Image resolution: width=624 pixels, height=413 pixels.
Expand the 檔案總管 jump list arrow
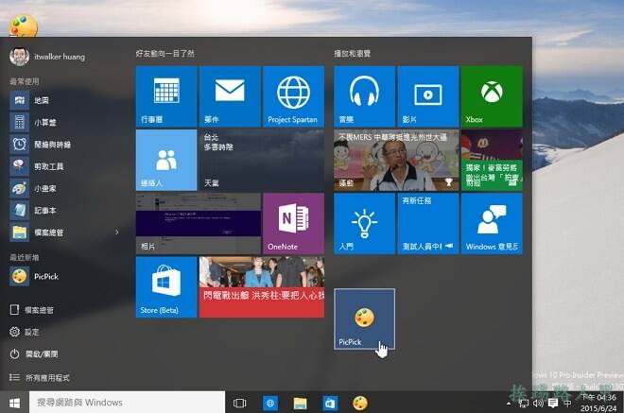117,232
